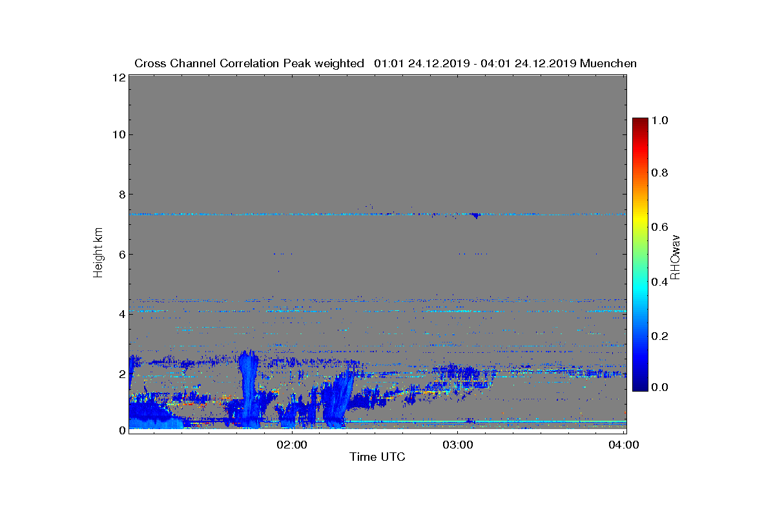Viewport: 775px width, 517px height.
Task: Click the station name 'Muenchen' in title
Action: point(608,63)
